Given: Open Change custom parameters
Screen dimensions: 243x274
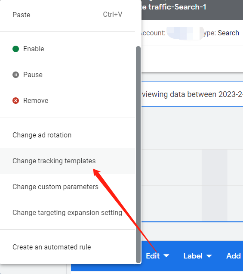Looking at the screenshot, I should coord(68,187).
